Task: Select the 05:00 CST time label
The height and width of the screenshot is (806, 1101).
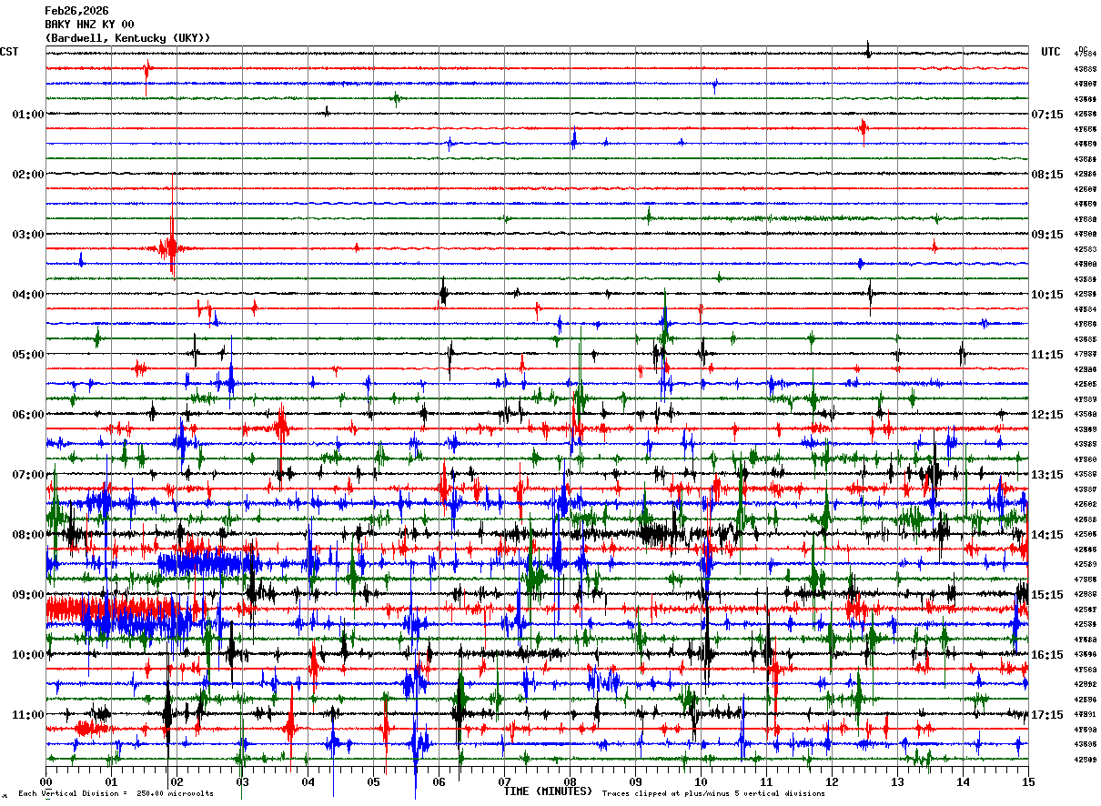Action: [x=28, y=355]
